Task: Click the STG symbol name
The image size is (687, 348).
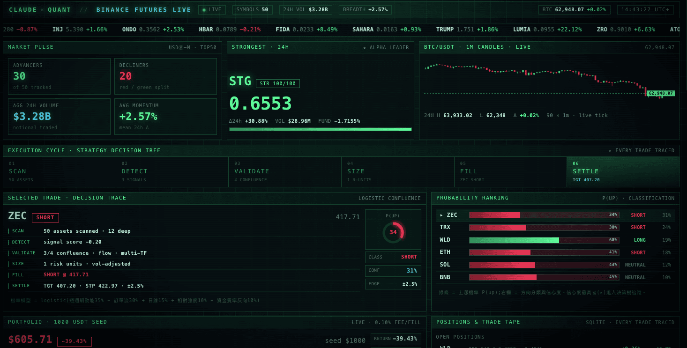Action: click(x=240, y=81)
